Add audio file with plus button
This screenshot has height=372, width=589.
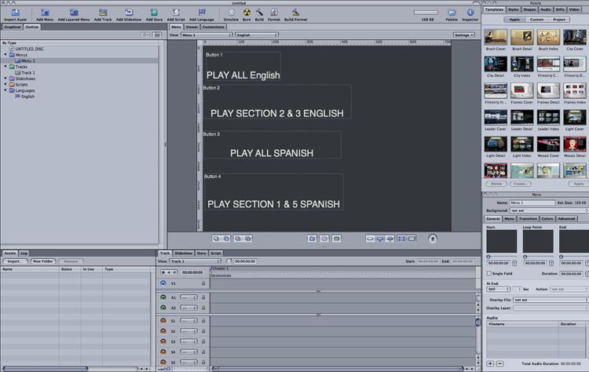(x=490, y=363)
